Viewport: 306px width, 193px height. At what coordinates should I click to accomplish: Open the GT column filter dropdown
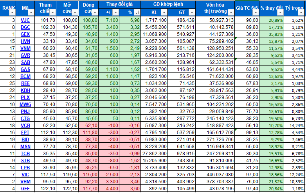point(192,12)
